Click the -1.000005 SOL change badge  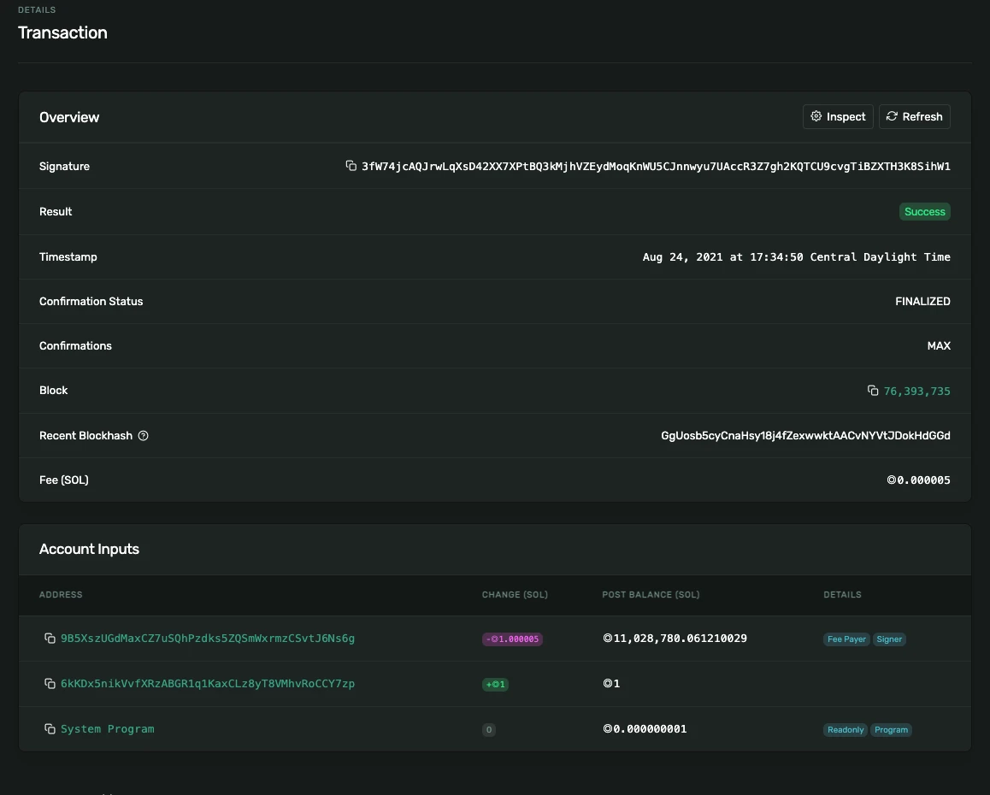tap(513, 639)
